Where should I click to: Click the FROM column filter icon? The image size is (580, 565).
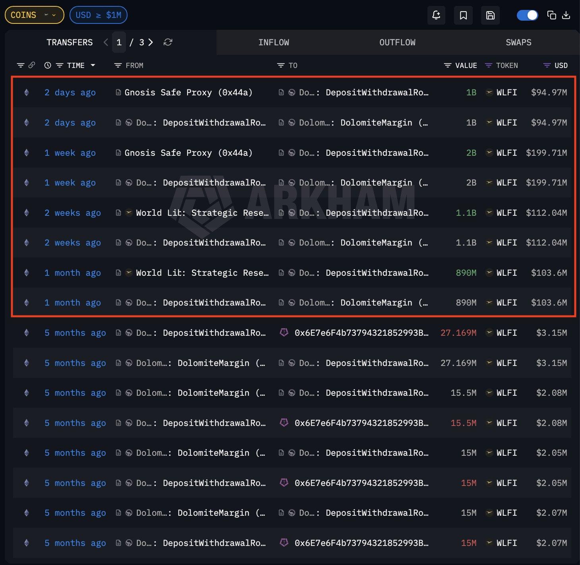click(x=118, y=65)
